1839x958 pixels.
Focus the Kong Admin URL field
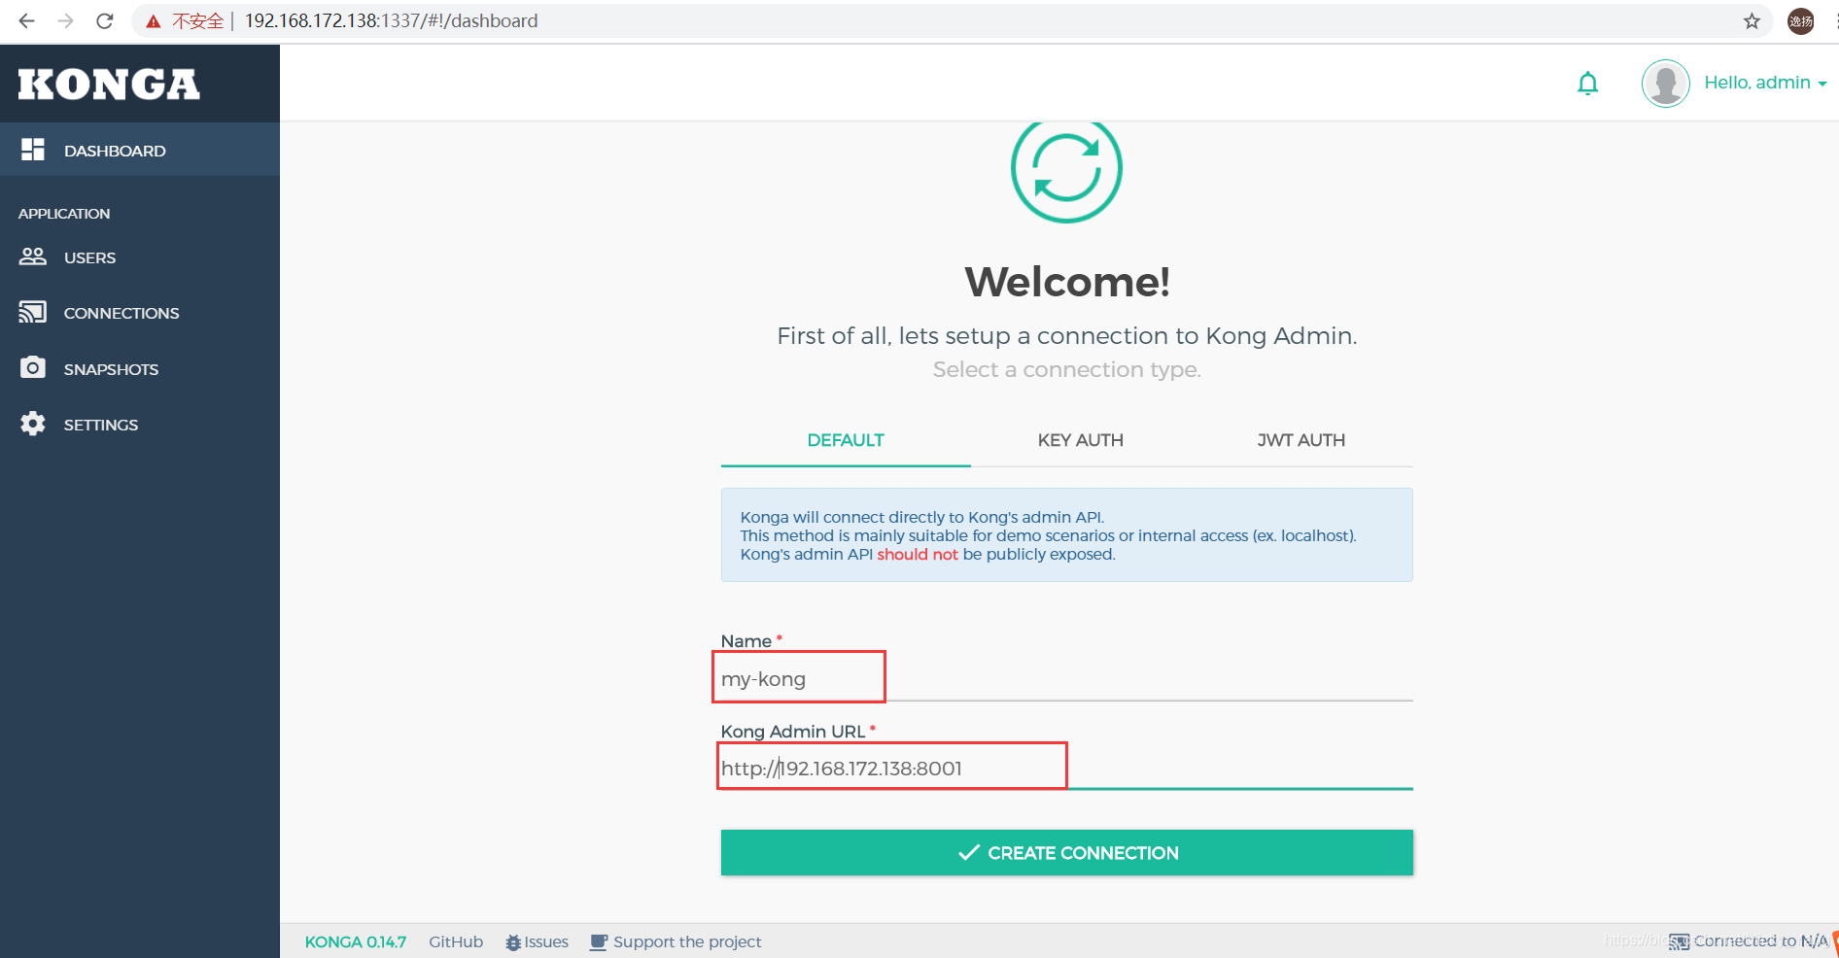(x=1066, y=769)
